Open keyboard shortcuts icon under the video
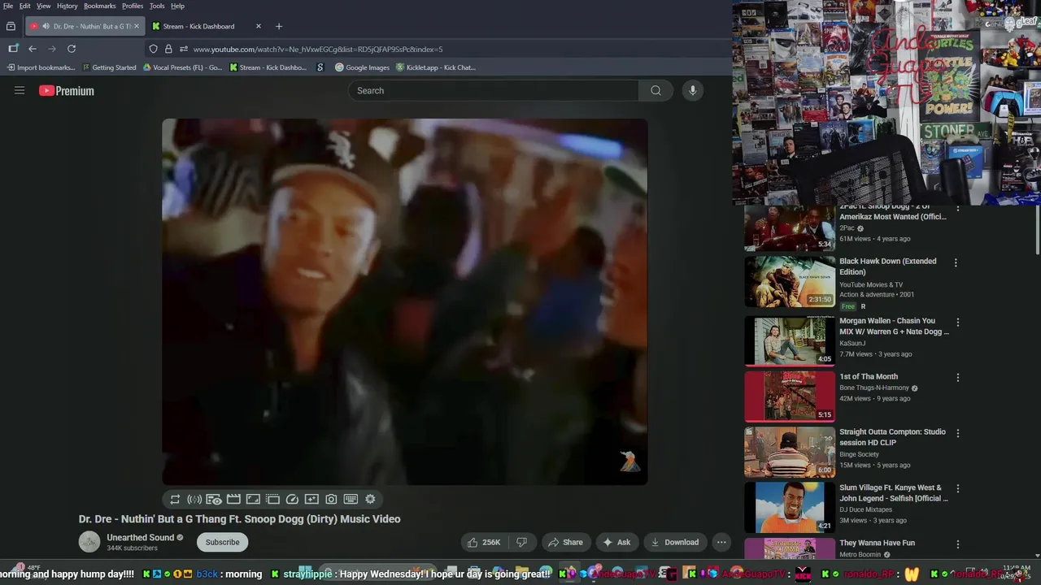Screen dimensions: 1041x585 [351, 499]
